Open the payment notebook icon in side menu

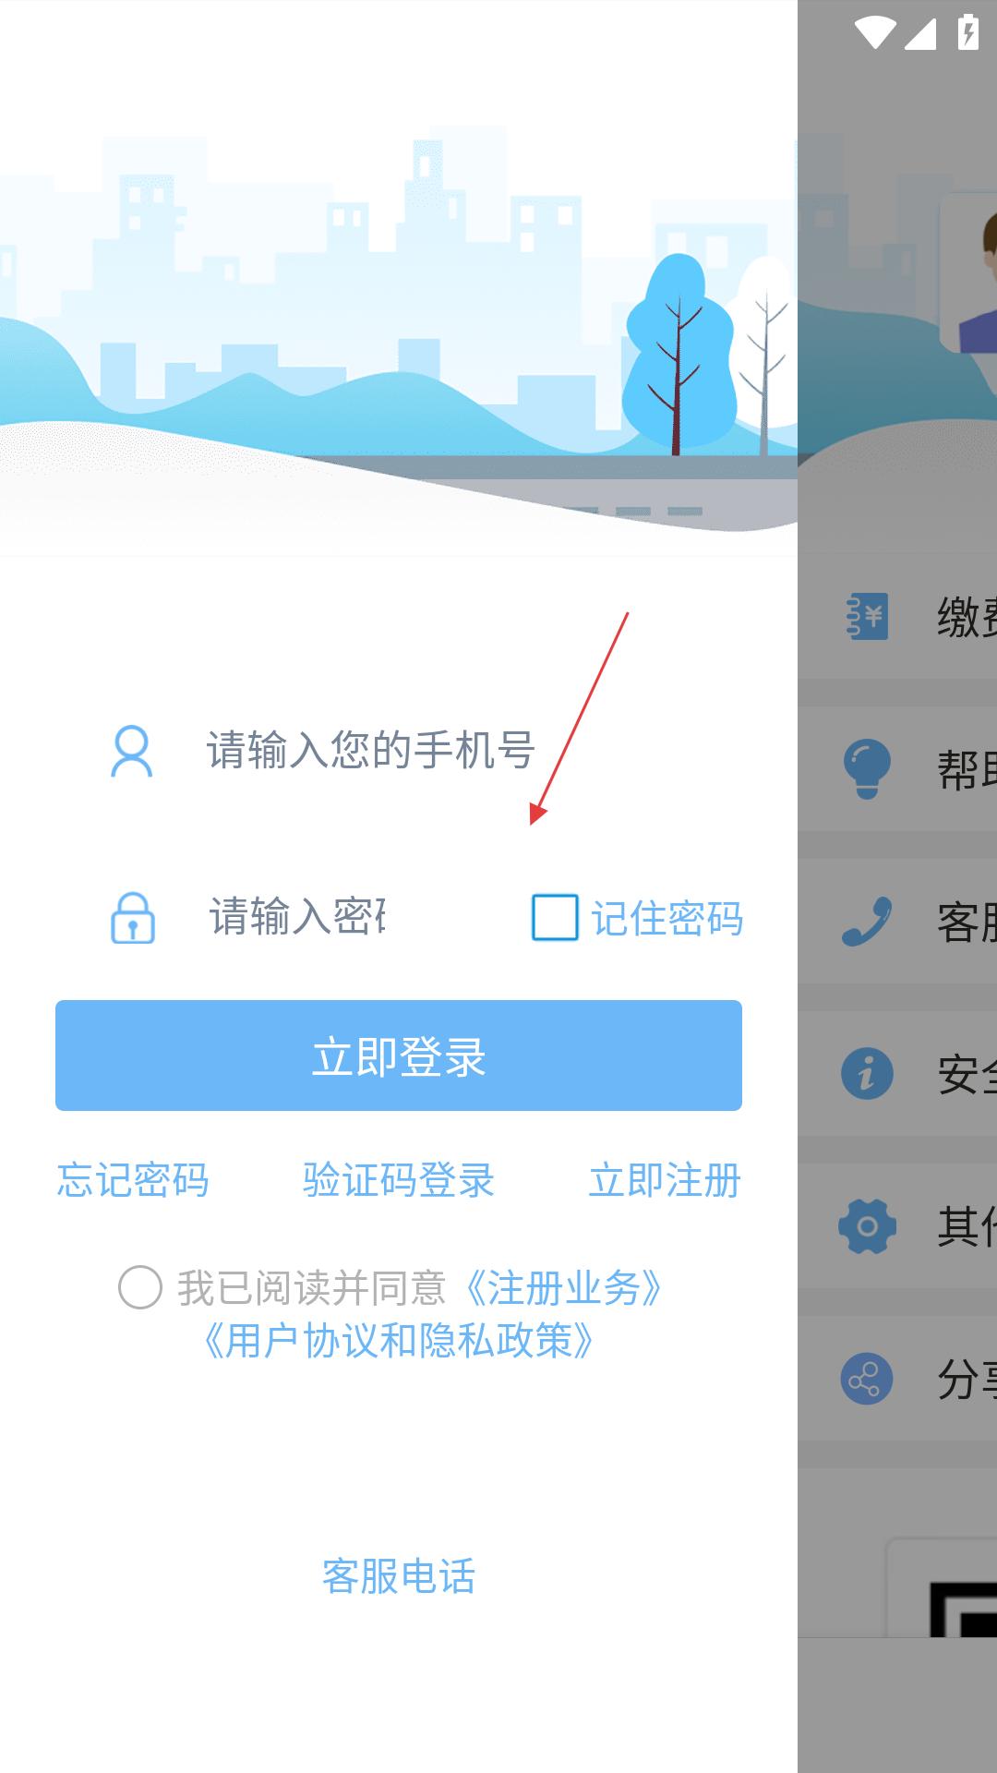click(868, 616)
